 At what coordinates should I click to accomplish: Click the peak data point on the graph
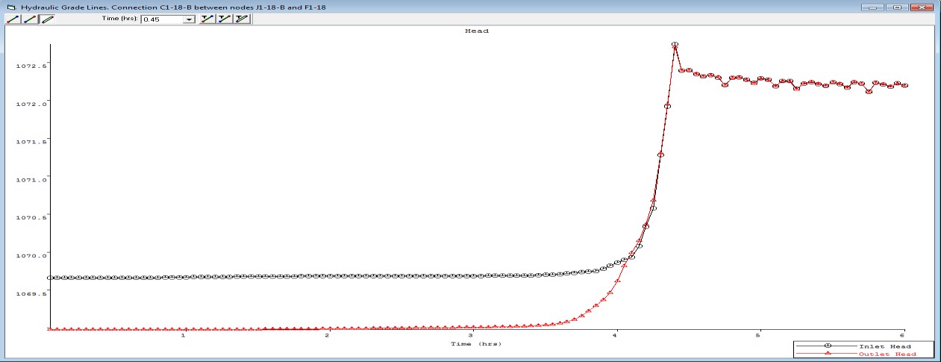tap(675, 45)
